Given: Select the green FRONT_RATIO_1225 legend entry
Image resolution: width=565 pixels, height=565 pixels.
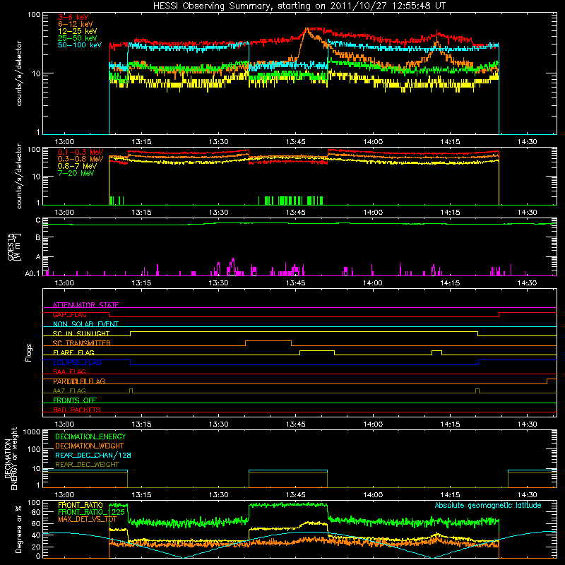Looking at the screenshot, I should (91, 512).
